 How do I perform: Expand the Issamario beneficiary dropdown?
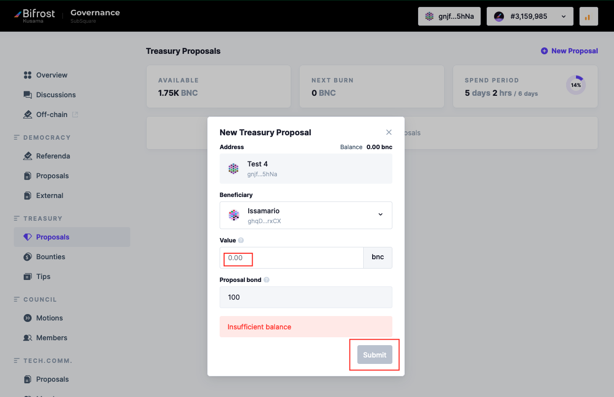[x=306, y=215]
